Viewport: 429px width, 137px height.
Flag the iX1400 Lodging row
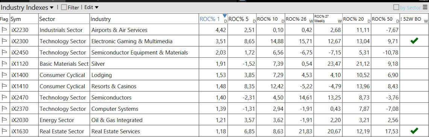tap(5, 75)
